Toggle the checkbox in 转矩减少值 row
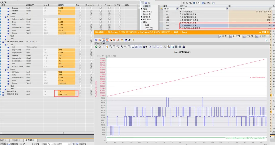Screen dimensions: 275x145 pyautogui.click(x=91, y=91)
